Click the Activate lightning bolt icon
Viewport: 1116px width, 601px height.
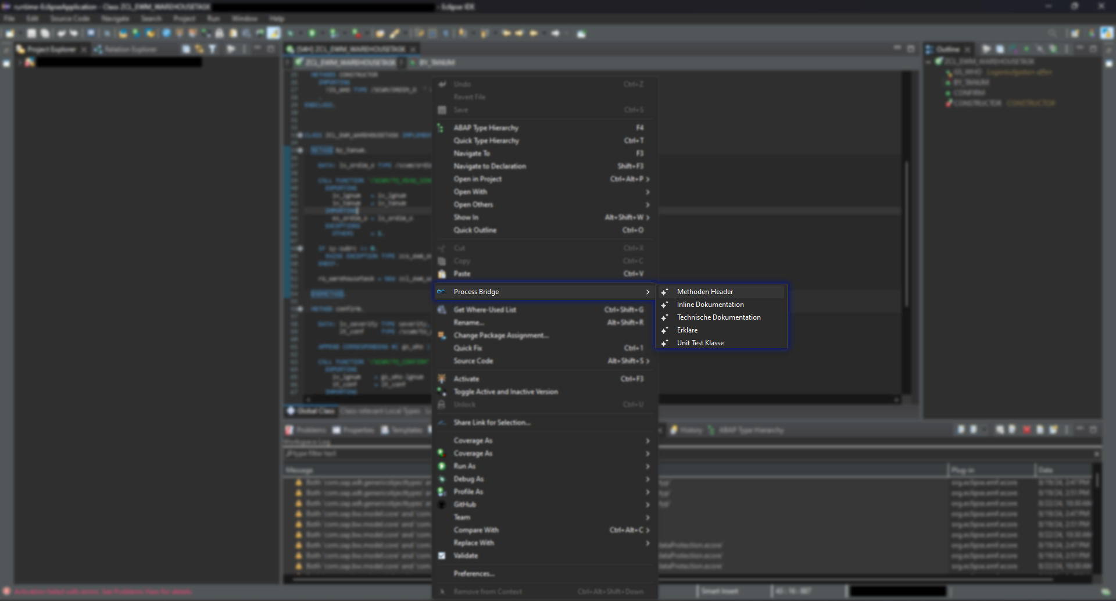pos(442,378)
